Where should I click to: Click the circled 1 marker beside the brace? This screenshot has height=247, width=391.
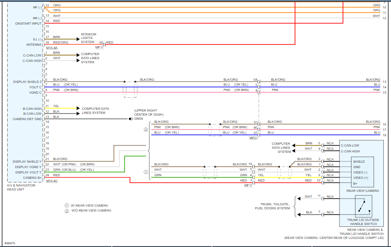[146, 172]
